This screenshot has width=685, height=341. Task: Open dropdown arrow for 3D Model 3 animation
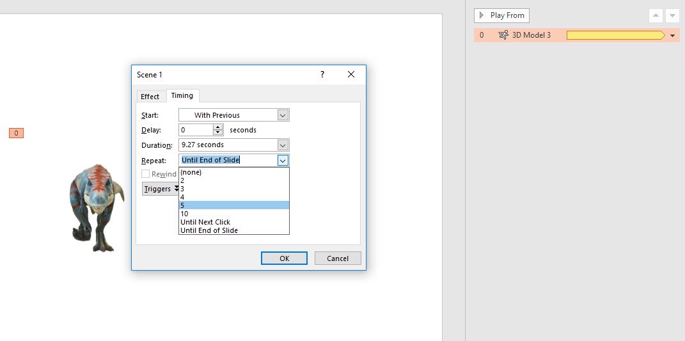point(672,35)
